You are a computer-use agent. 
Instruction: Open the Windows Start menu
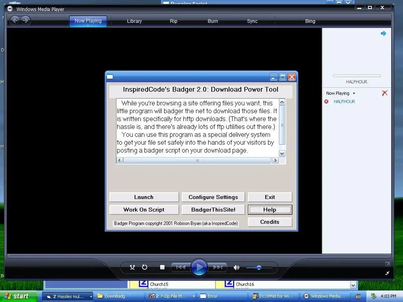click(x=19, y=296)
